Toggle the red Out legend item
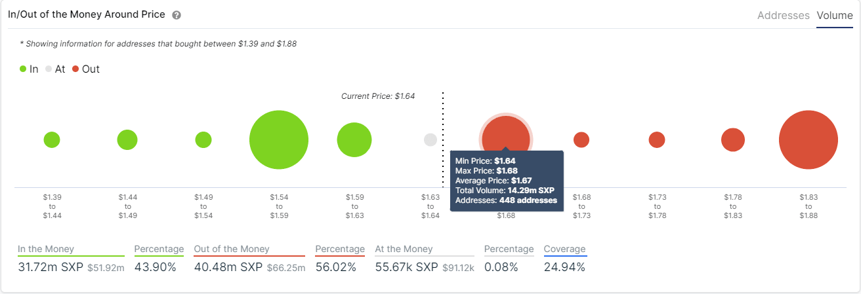Screen dimensions: 861x294 85,69
